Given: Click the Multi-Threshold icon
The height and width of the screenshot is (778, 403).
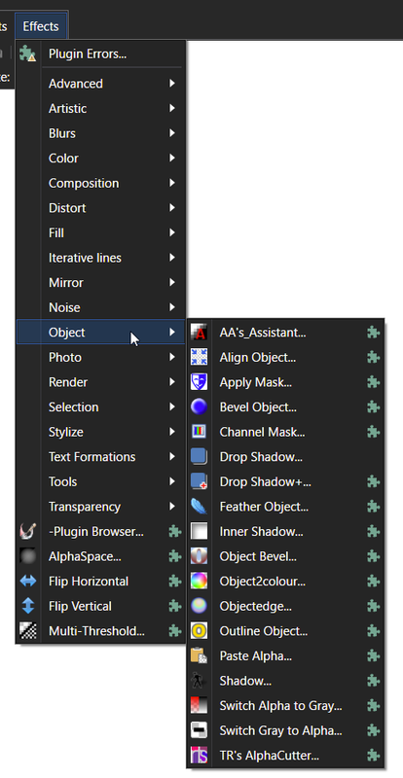Looking at the screenshot, I should pos(28,631).
